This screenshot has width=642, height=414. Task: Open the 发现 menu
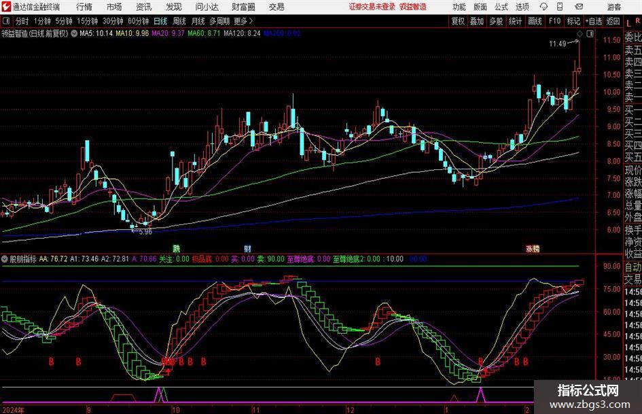174,7
